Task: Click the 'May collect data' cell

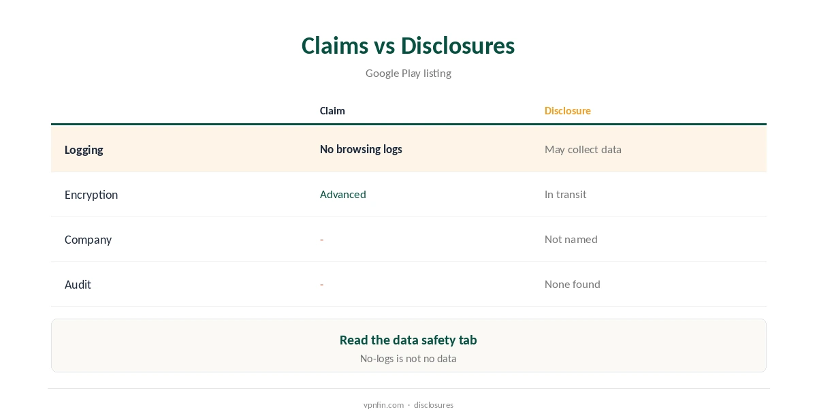Action: (x=583, y=149)
